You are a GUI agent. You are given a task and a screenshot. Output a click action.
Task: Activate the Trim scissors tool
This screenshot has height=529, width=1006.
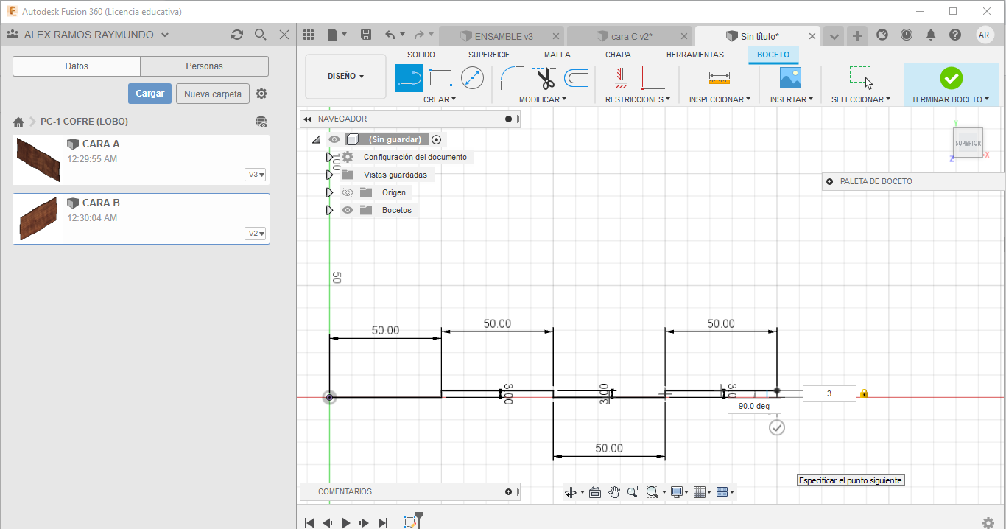click(x=545, y=77)
